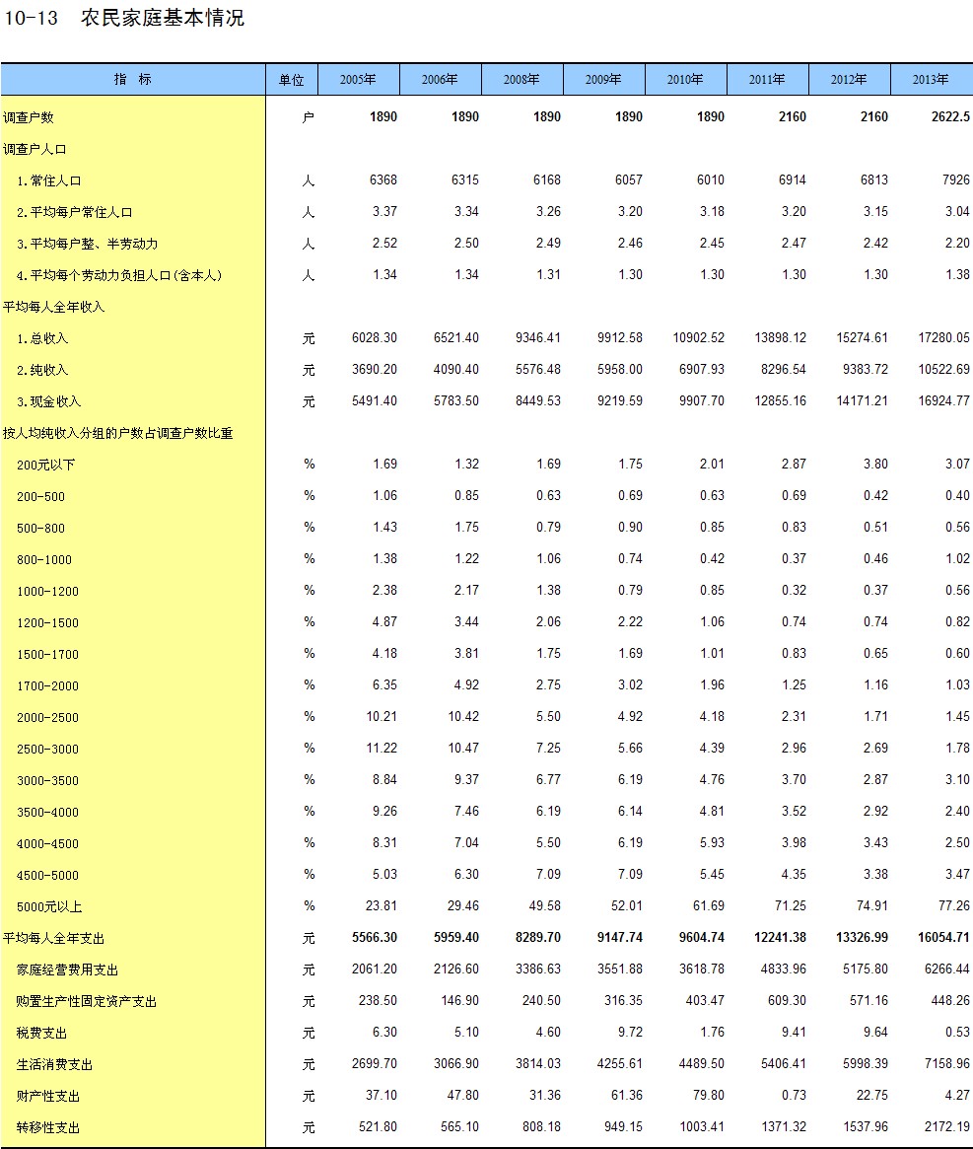Click the 2010年 column header

pyautogui.click(x=686, y=80)
